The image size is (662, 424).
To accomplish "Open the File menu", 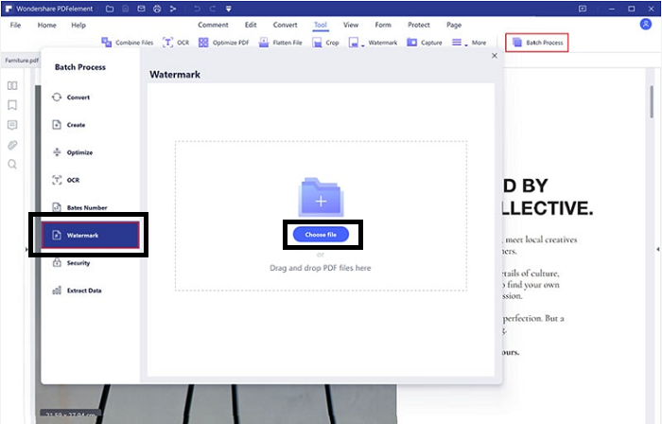I will [x=15, y=25].
